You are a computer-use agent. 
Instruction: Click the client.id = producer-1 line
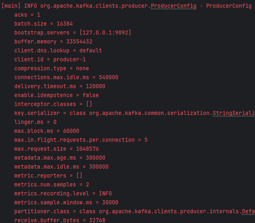50,60
